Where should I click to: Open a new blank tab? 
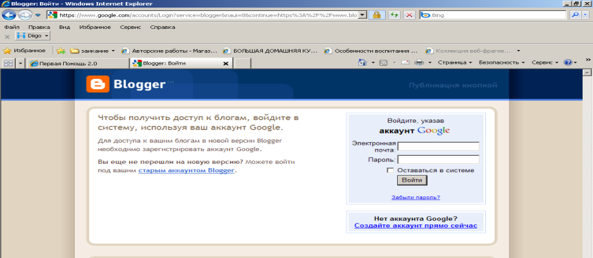click(x=242, y=64)
